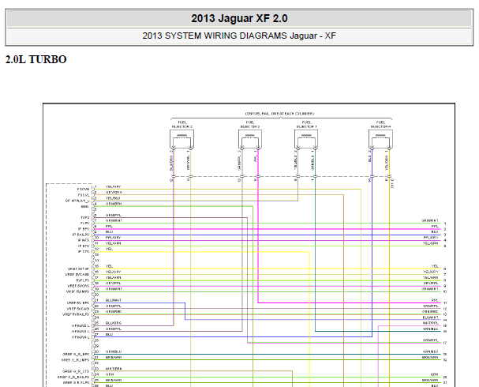Select the "2.0L TURBO" section heading

click(36, 59)
